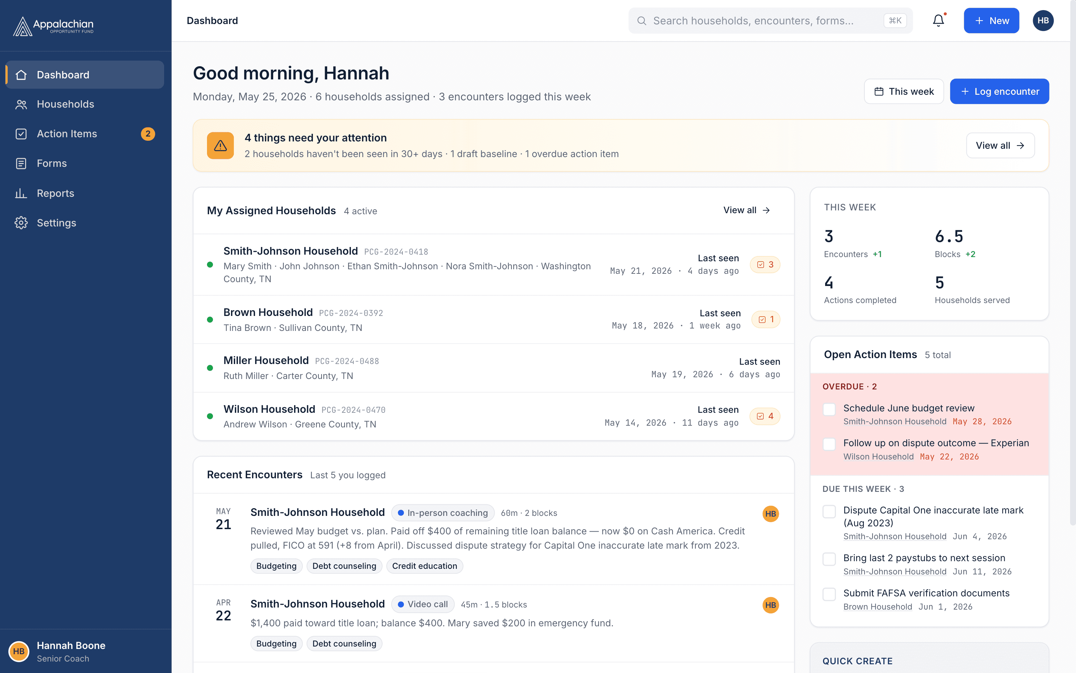Open Smith-Johnson Household in assigned list
1076x673 pixels.
pyautogui.click(x=494, y=265)
